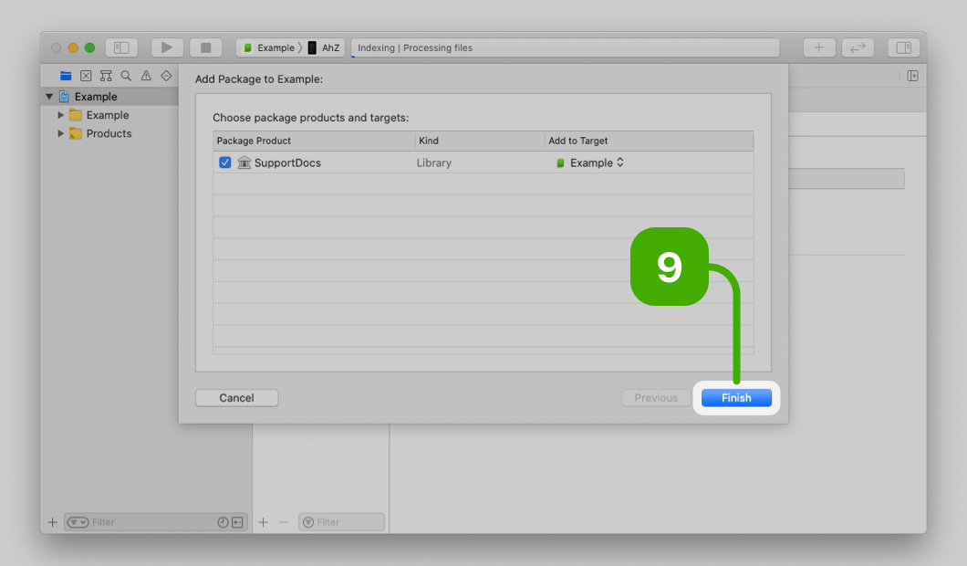Toggle source-control status filter icon

coord(237,522)
